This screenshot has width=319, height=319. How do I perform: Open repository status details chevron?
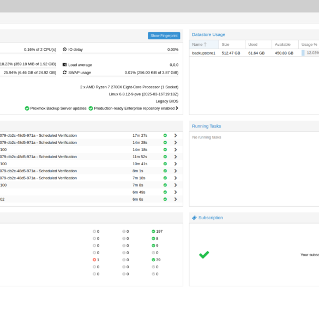pyautogui.click(x=177, y=108)
